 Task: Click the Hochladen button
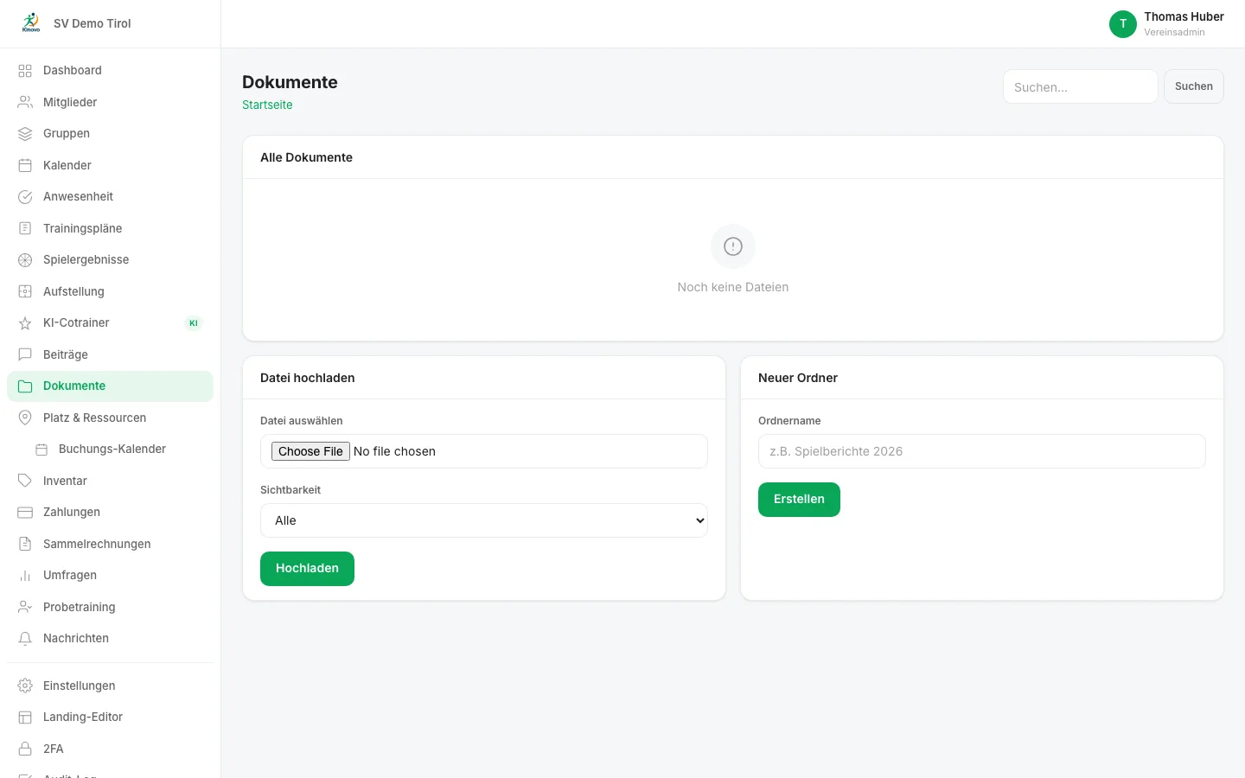pyautogui.click(x=307, y=569)
